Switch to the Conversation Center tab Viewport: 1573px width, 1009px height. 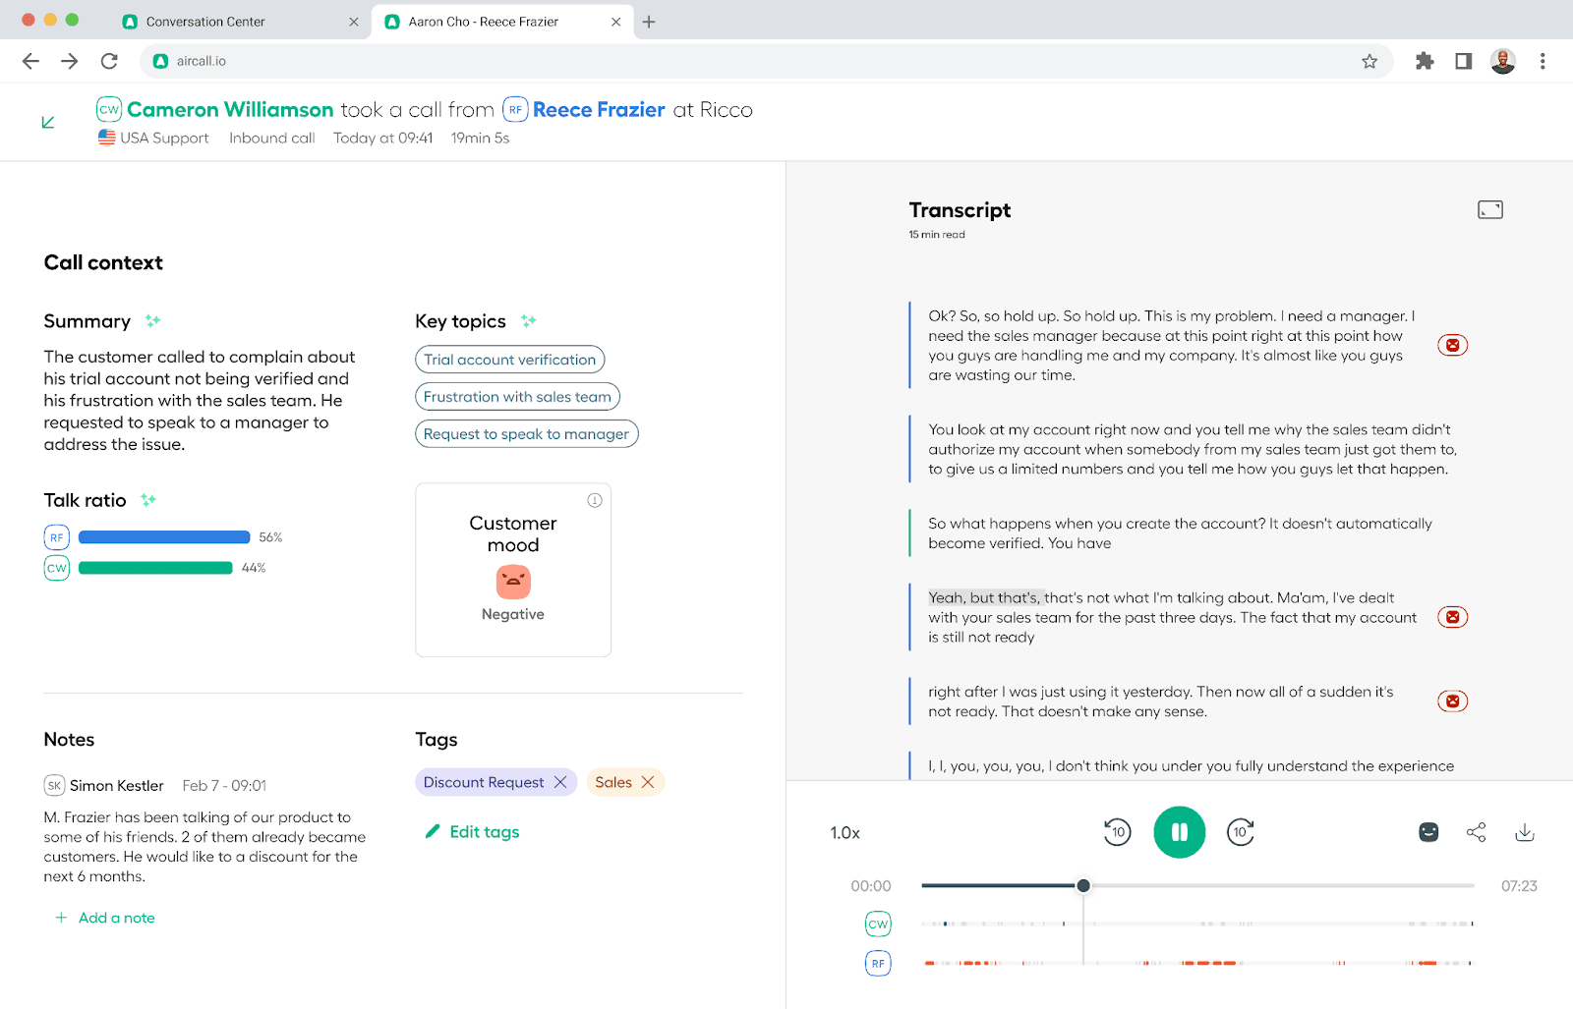pyautogui.click(x=204, y=21)
